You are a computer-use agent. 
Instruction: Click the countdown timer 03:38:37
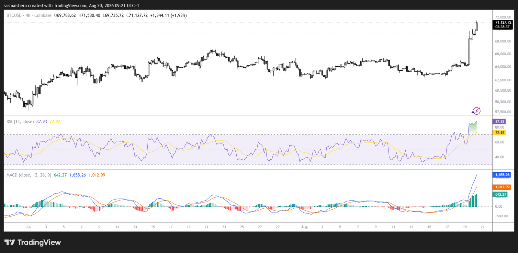click(x=503, y=27)
